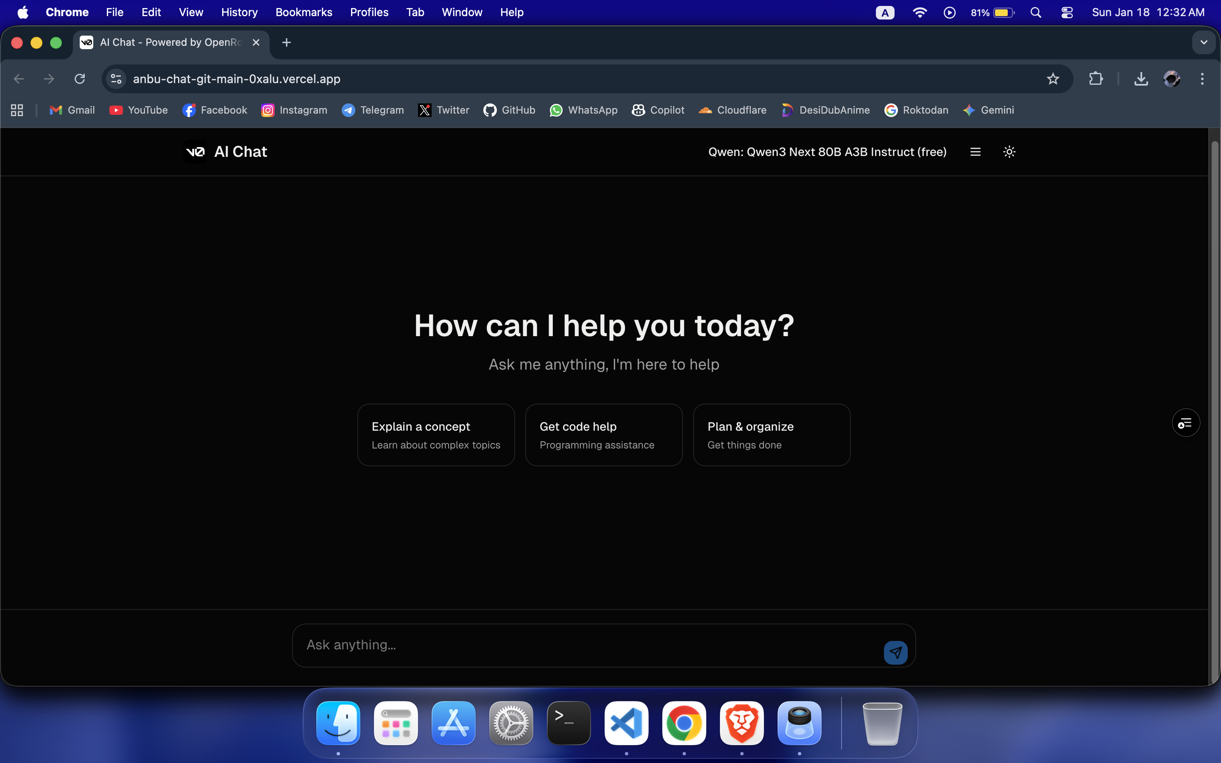Select the Explain a concept card
Viewport: 1221px width, 763px height.
coord(435,434)
